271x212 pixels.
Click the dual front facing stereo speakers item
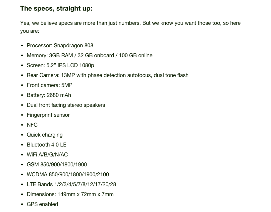[x=66, y=105]
